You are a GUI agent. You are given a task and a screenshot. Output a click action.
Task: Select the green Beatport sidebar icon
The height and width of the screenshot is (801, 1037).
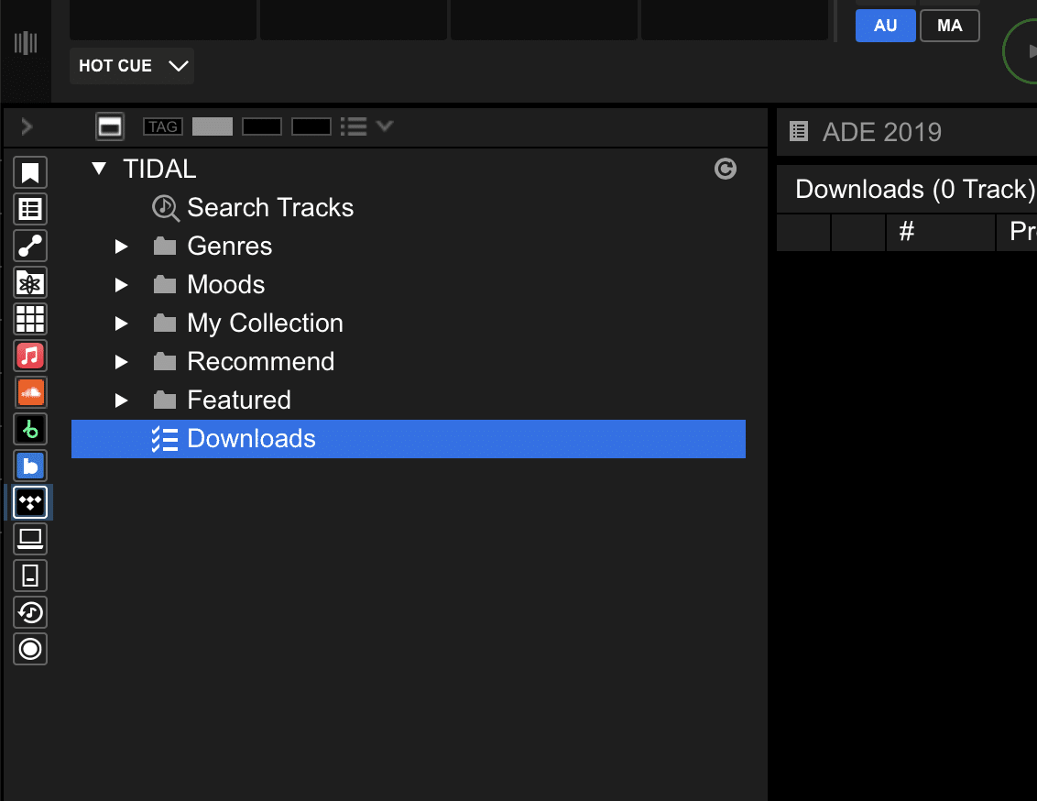[29, 429]
